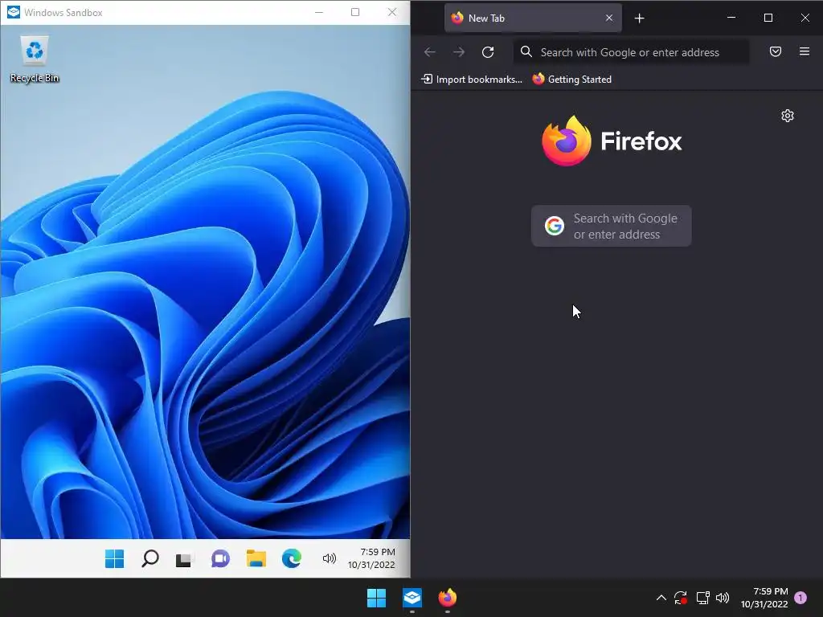The width and height of the screenshot is (823, 617).
Task: Launch Microsoft Edge in Sandbox taskbar
Action: (291, 558)
